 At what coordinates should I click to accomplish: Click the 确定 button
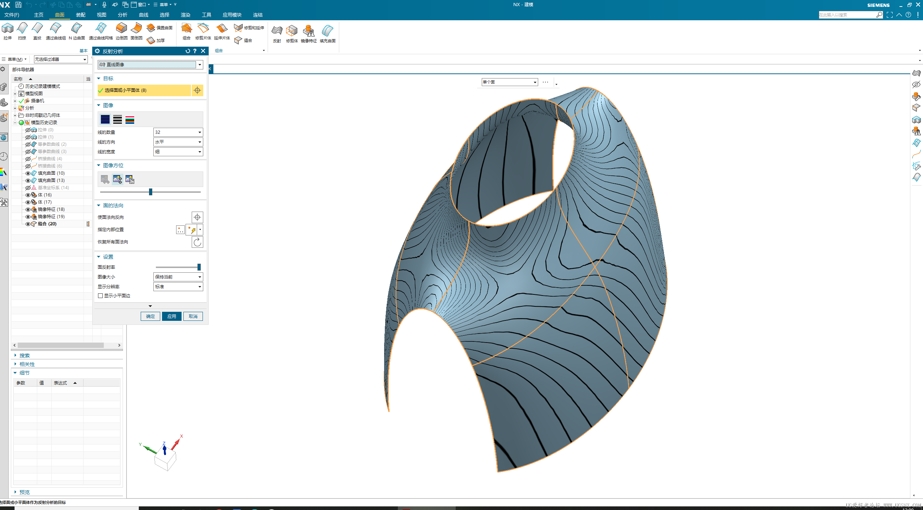(x=150, y=316)
